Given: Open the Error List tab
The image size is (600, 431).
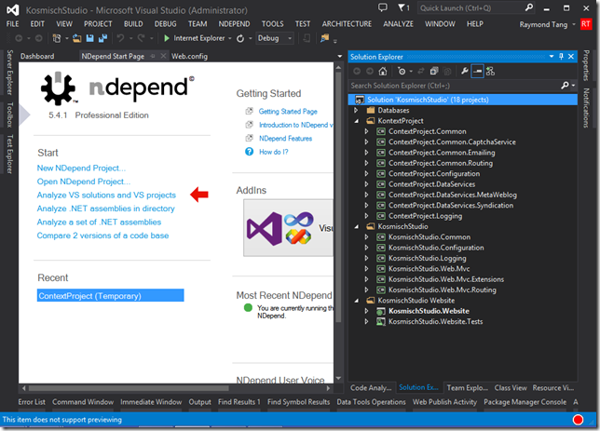Looking at the screenshot, I should 32,402.
